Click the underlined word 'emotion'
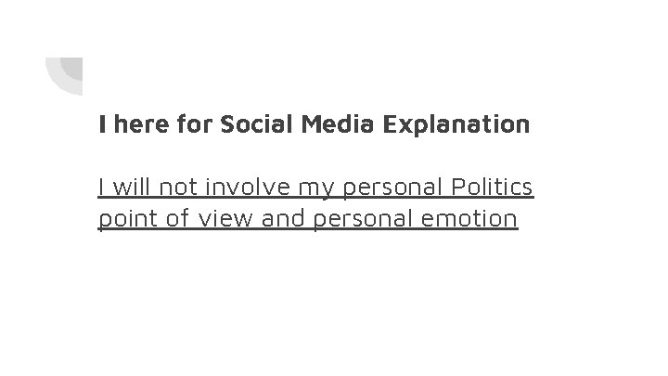Screen dimensions: 668x376 pyautogui.click(x=465, y=219)
